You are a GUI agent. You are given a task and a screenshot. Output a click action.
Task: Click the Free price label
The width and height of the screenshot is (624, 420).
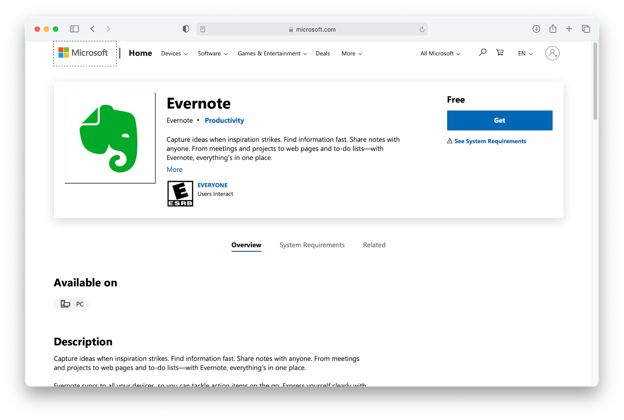pos(456,100)
